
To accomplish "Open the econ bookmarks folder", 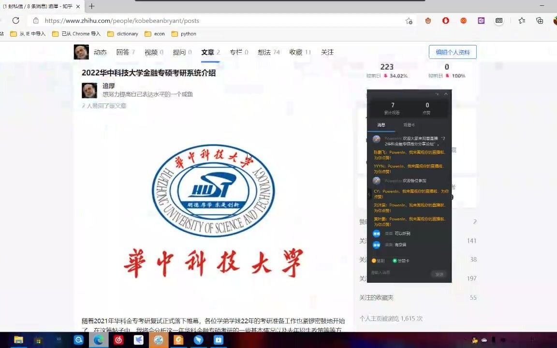I will tap(155, 34).
